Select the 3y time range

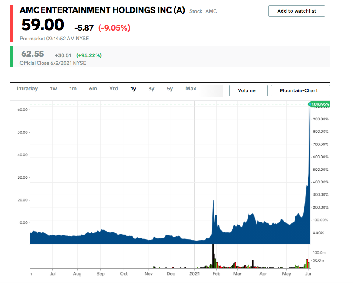point(151,89)
